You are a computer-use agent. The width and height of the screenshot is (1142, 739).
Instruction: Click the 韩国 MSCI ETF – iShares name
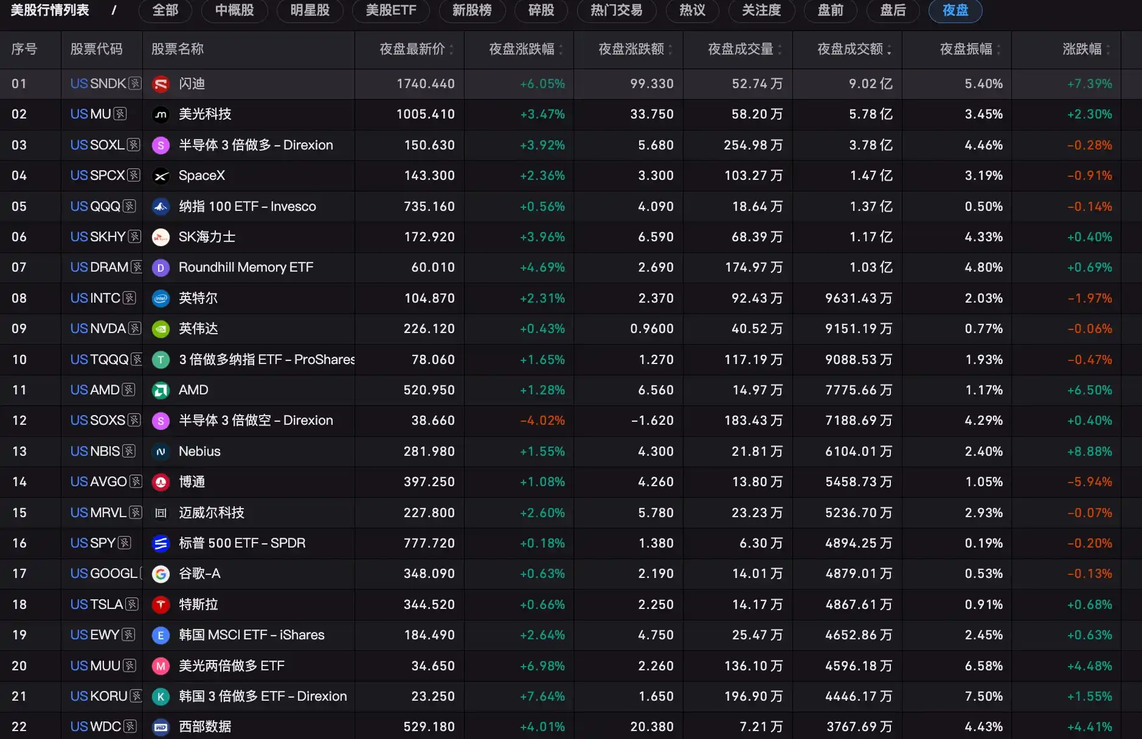coord(251,635)
